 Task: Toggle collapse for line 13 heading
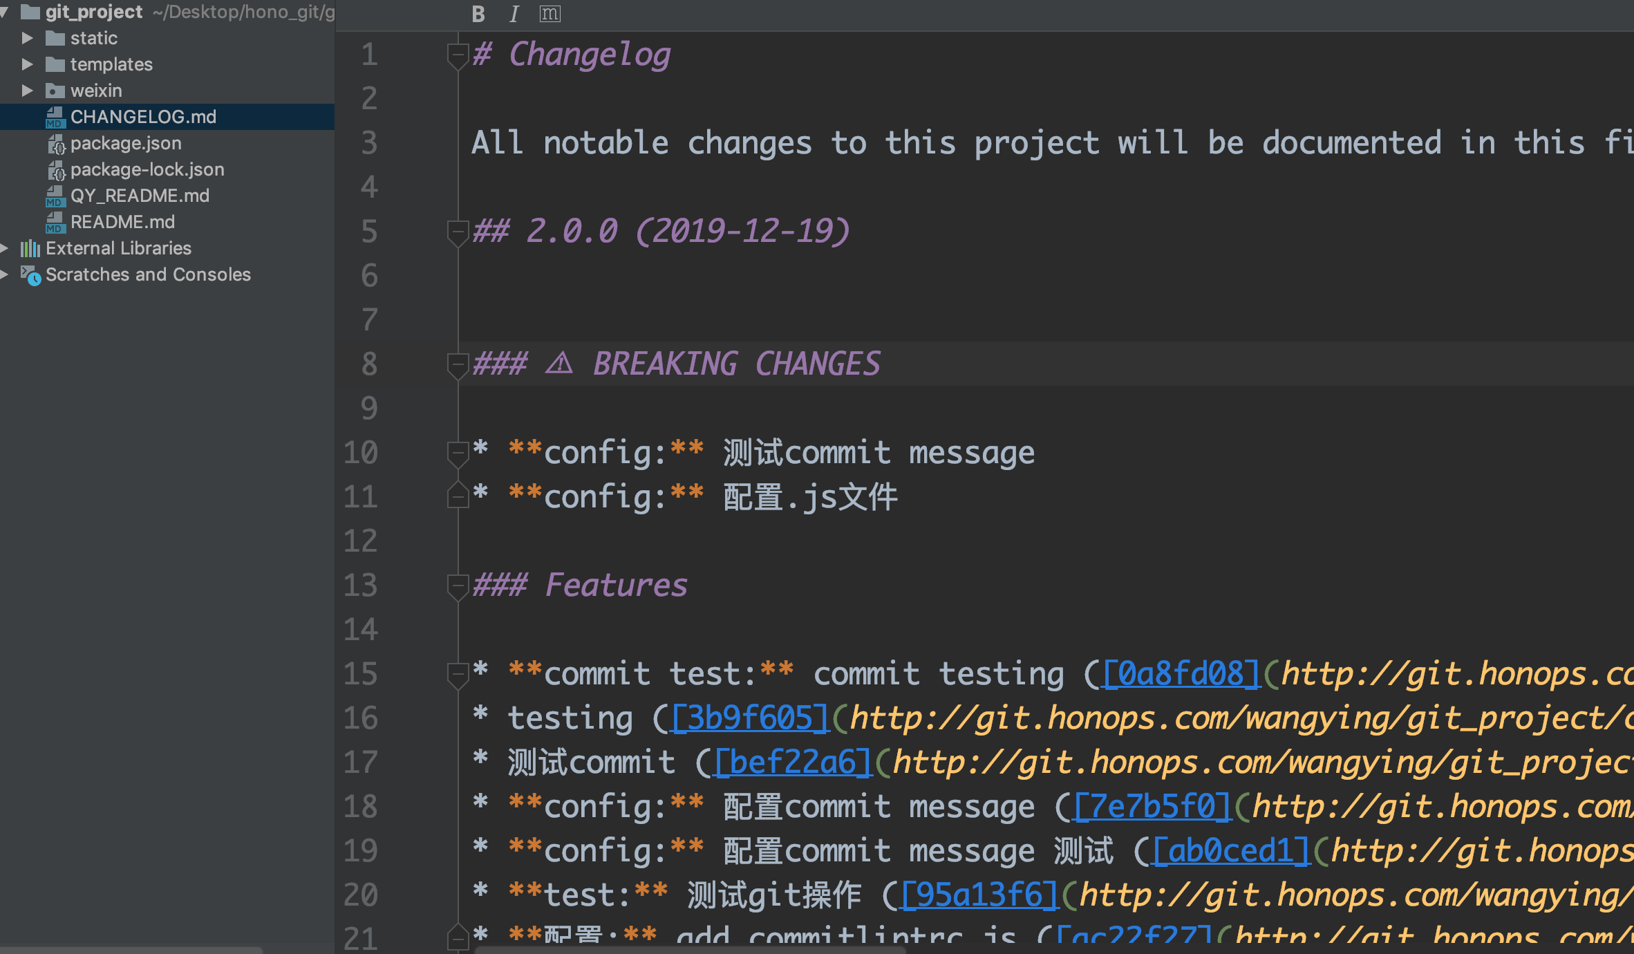pos(458,585)
